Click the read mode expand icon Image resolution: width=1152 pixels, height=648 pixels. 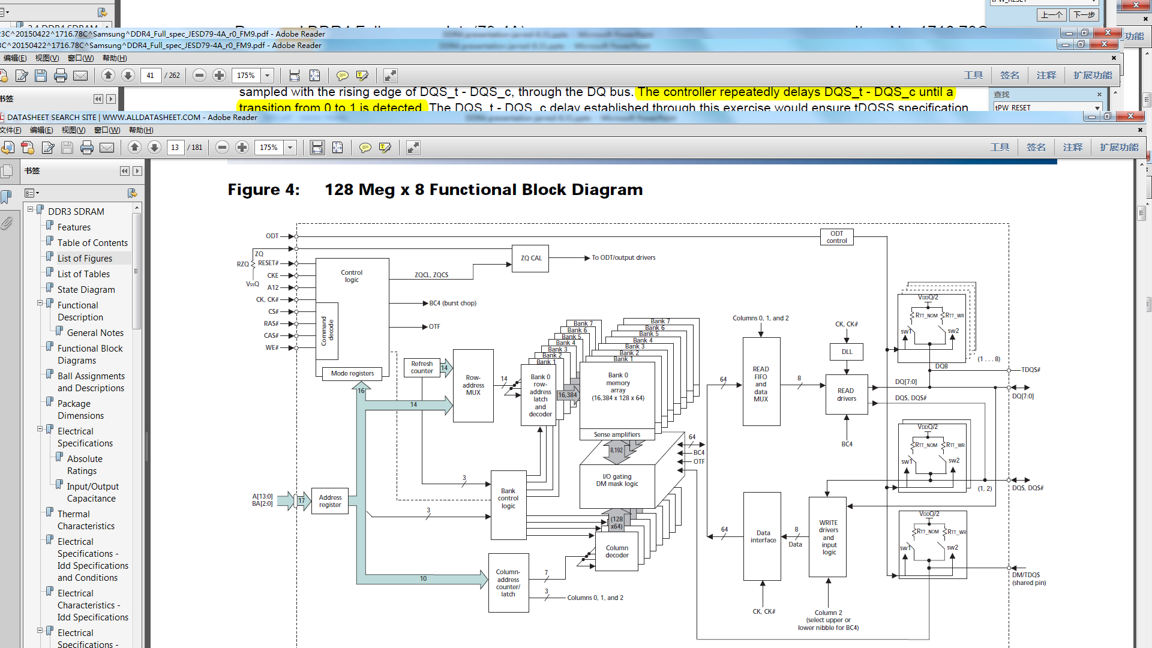point(413,148)
